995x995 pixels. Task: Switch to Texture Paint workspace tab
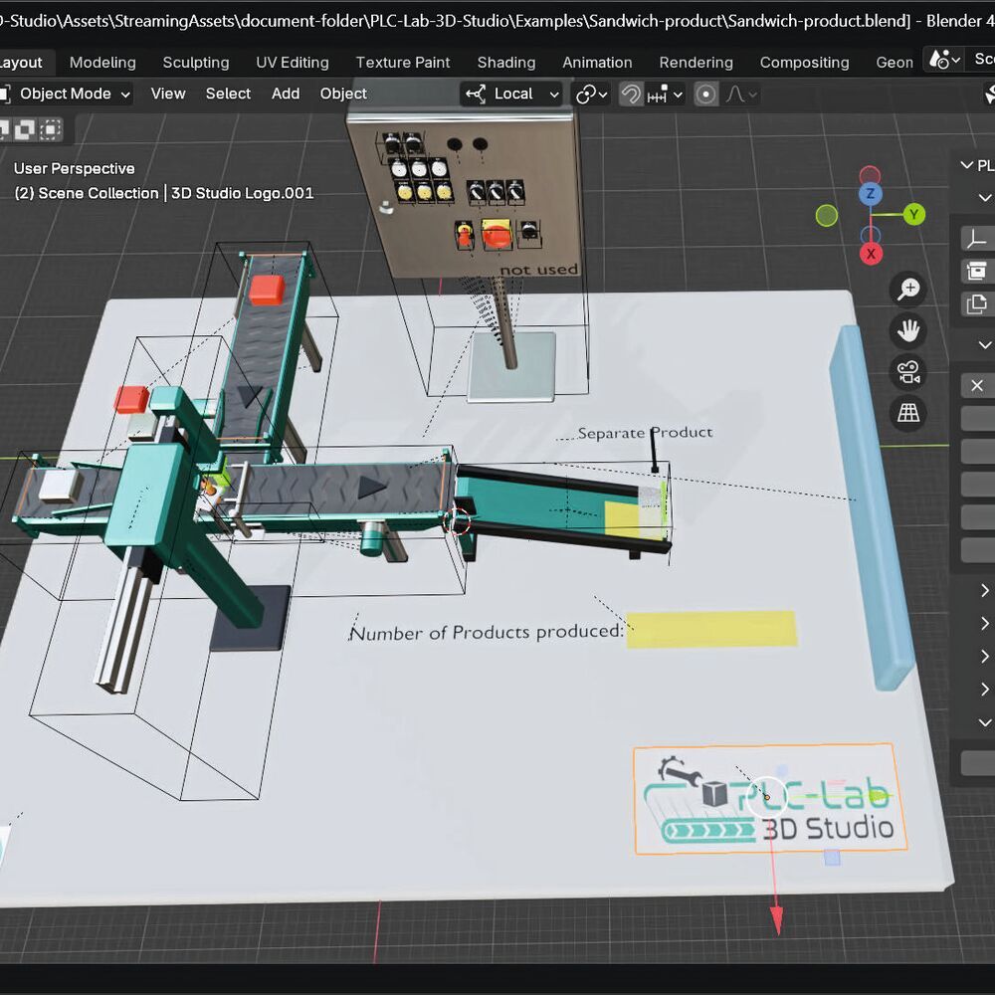tap(403, 62)
